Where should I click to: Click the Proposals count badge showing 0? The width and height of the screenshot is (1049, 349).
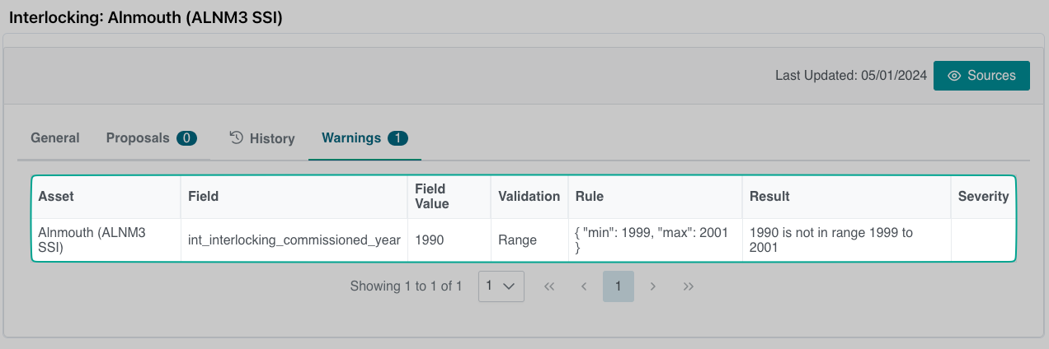[186, 137]
